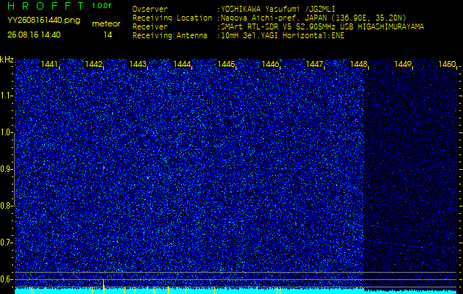The image size is (463, 294).
Task: Click the 1443 time marker
Action: point(138,64)
